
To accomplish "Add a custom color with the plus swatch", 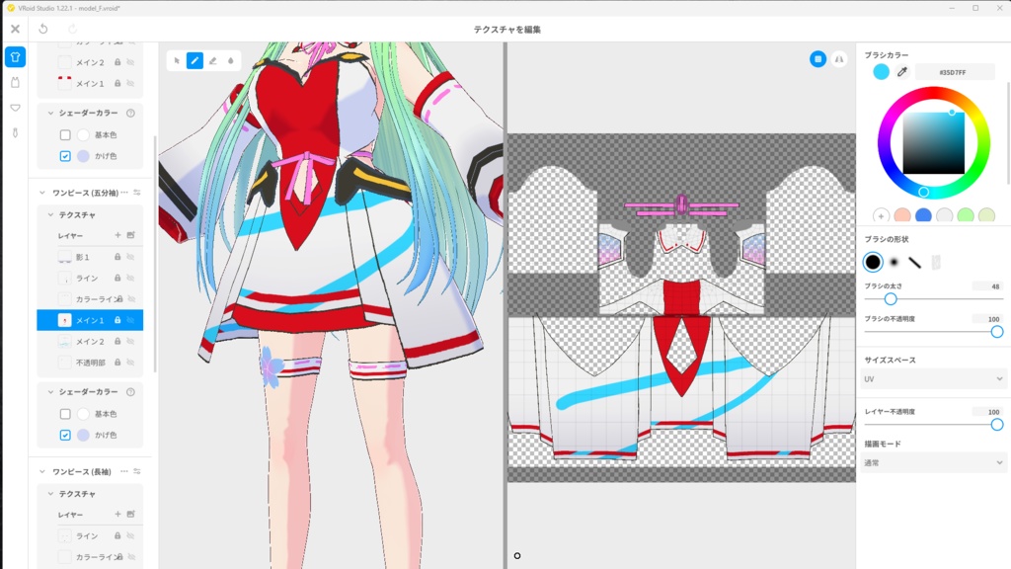I will click(x=883, y=213).
